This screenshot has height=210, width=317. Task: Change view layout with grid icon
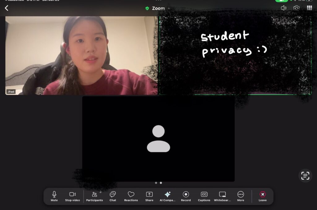coord(309,8)
